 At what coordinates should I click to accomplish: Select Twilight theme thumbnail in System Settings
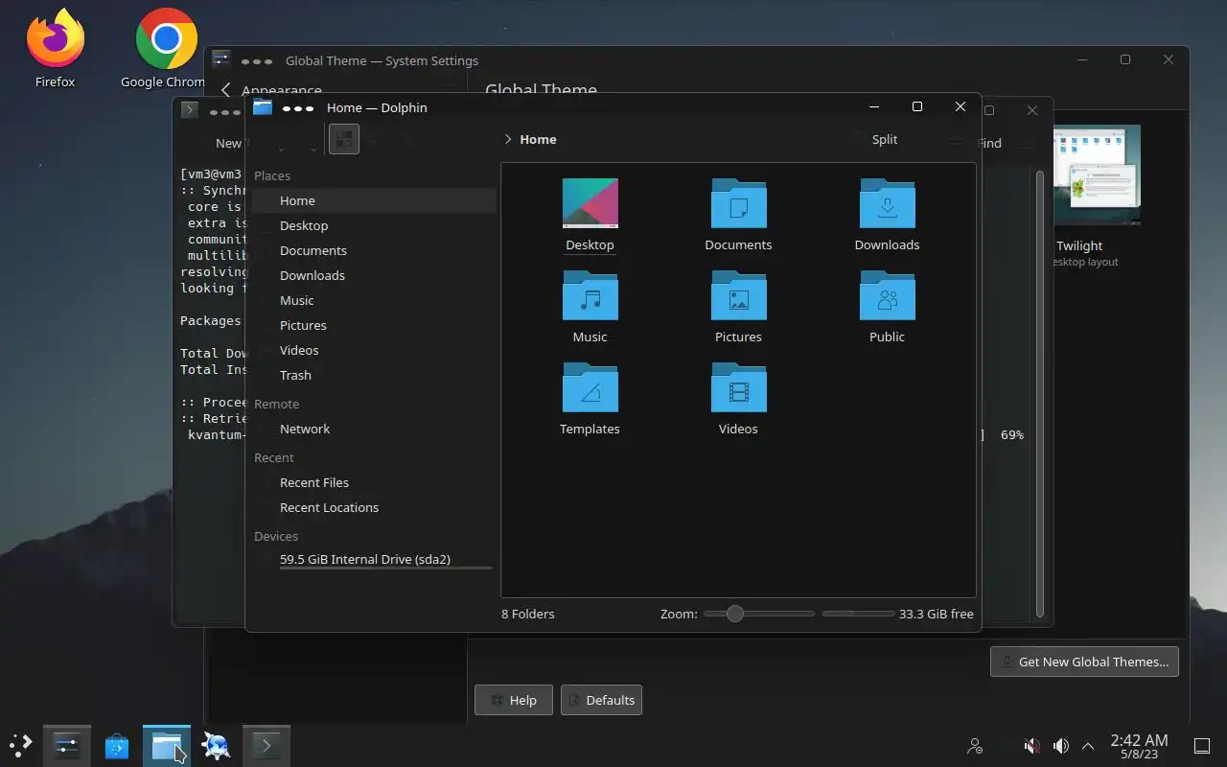(x=1098, y=175)
